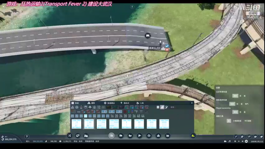Open the road construction menu button
The width and height of the screenshot is (265, 149).
111,136
